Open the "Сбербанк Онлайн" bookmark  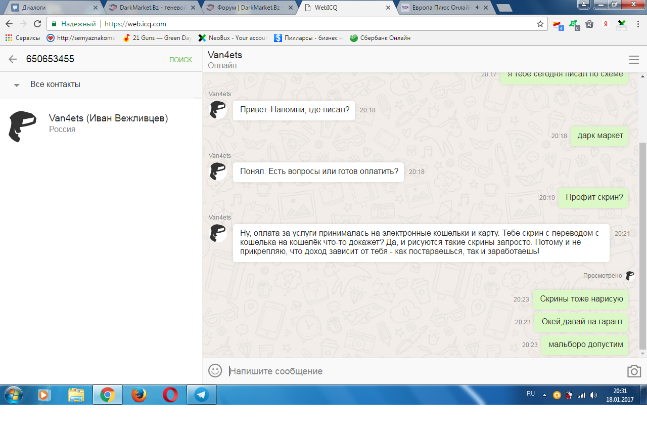pos(380,38)
